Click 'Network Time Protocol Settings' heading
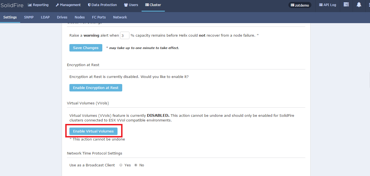 (95, 153)
